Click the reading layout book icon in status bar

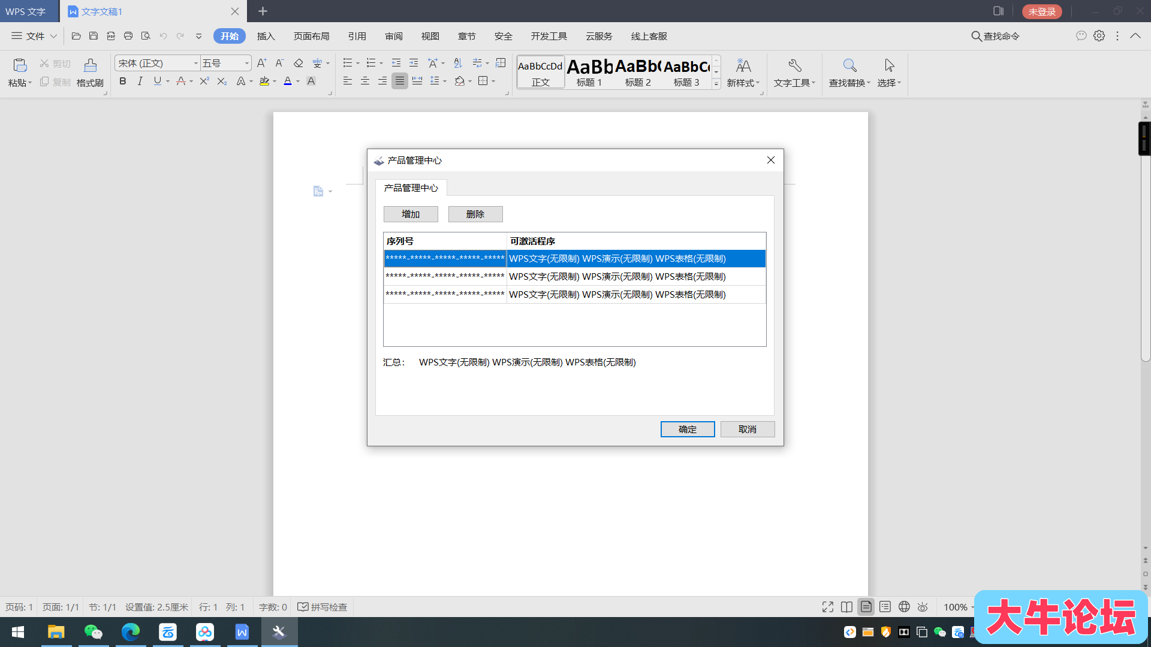point(846,607)
